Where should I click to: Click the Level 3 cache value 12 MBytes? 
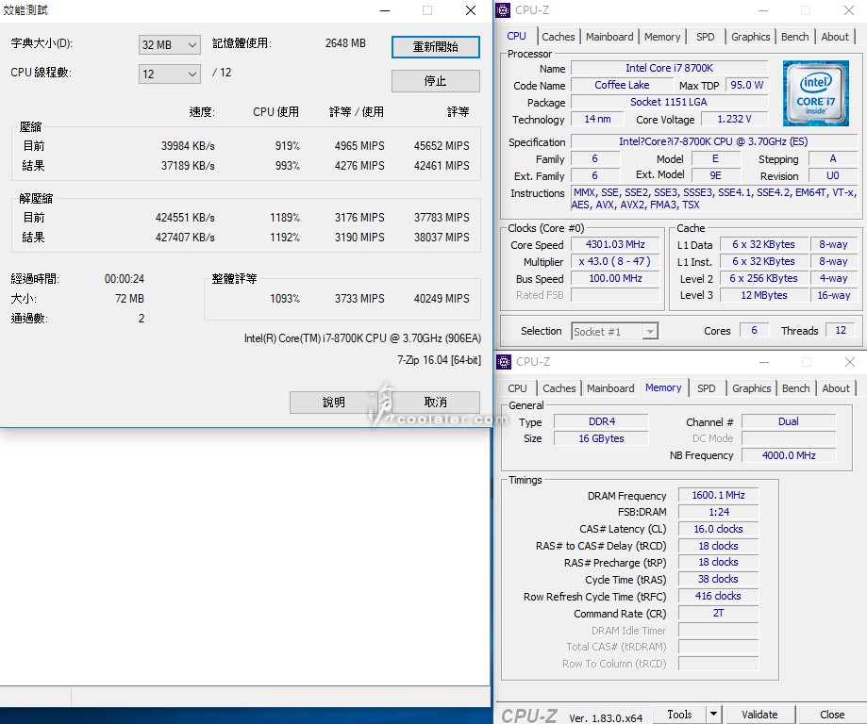pos(763,295)
